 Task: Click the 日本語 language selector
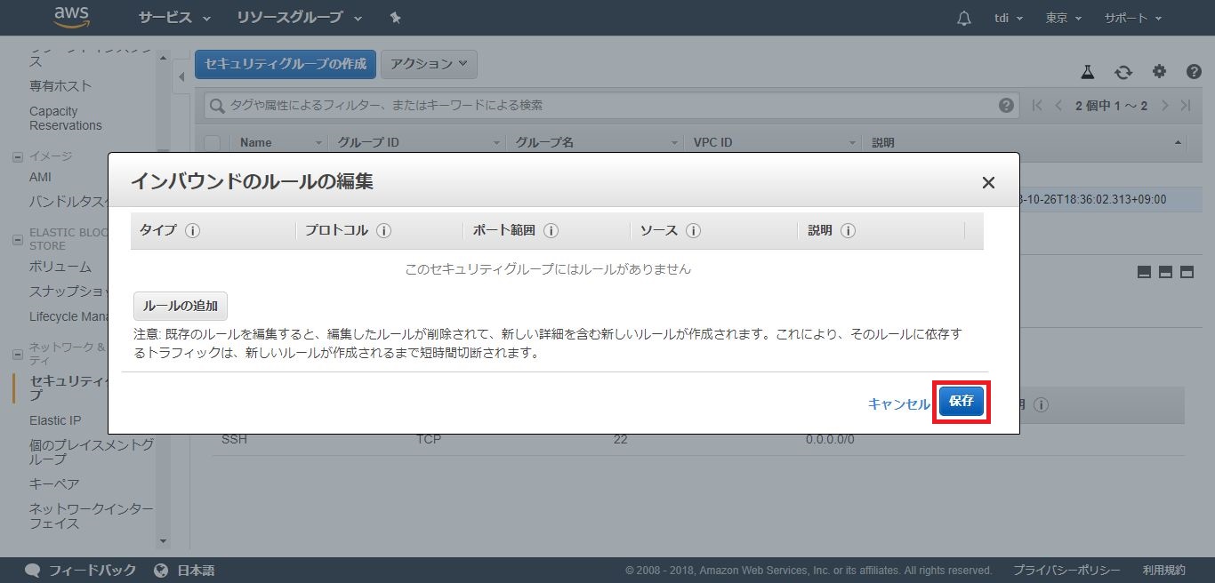coord(185,571)
